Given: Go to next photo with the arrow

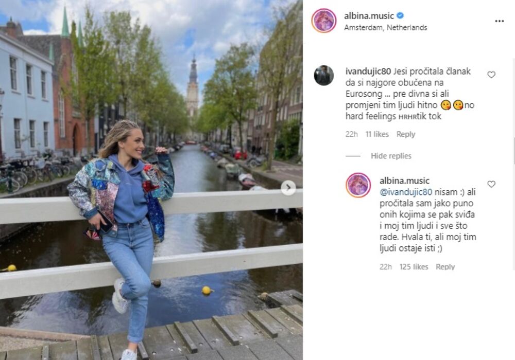Looking at the screenshot, I should [288, 188].
